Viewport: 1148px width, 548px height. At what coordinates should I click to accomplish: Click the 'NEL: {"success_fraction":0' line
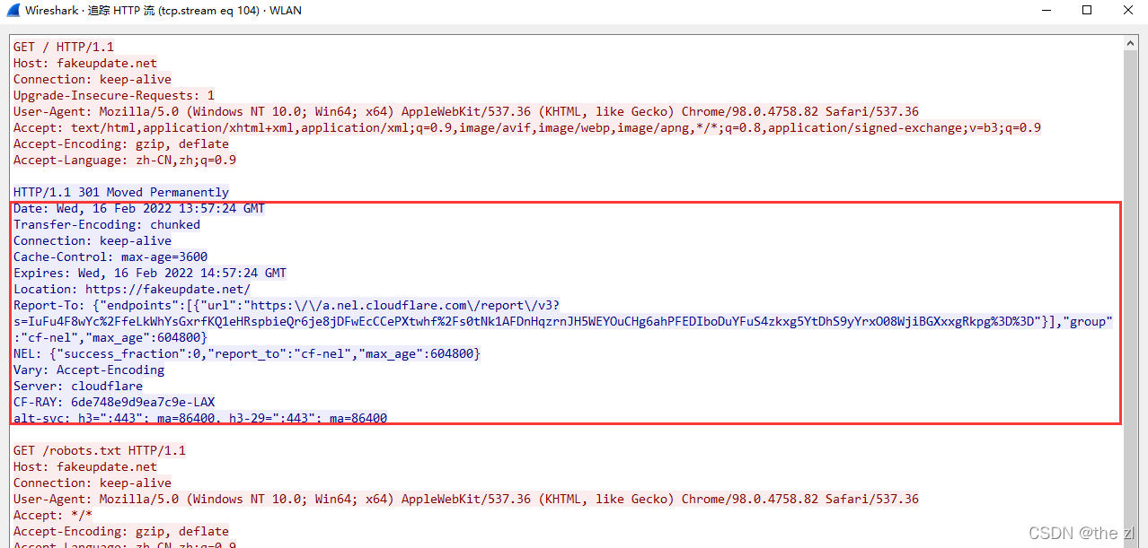click(x=247, y=353)
